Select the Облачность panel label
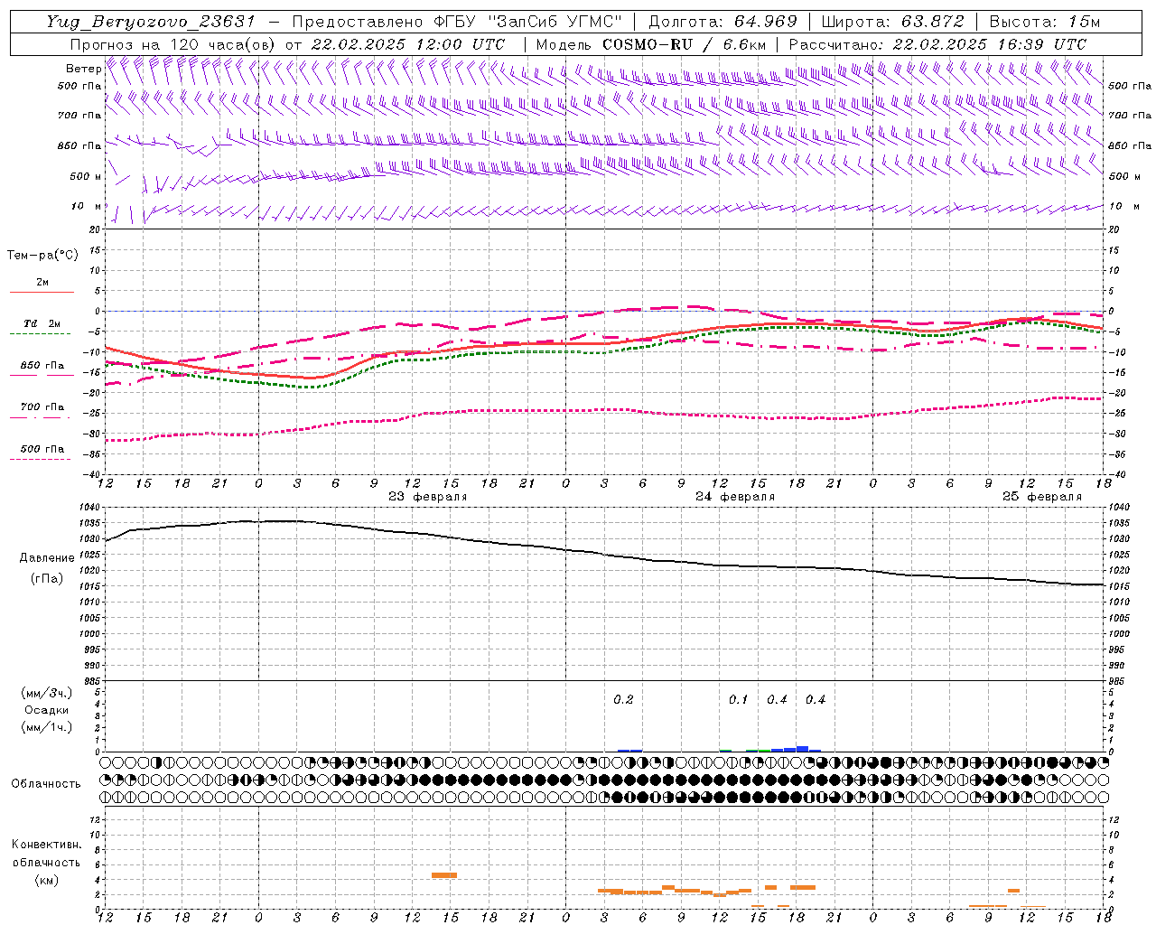1156x925 pixels. pyautogui.click(x=46, y=784)
